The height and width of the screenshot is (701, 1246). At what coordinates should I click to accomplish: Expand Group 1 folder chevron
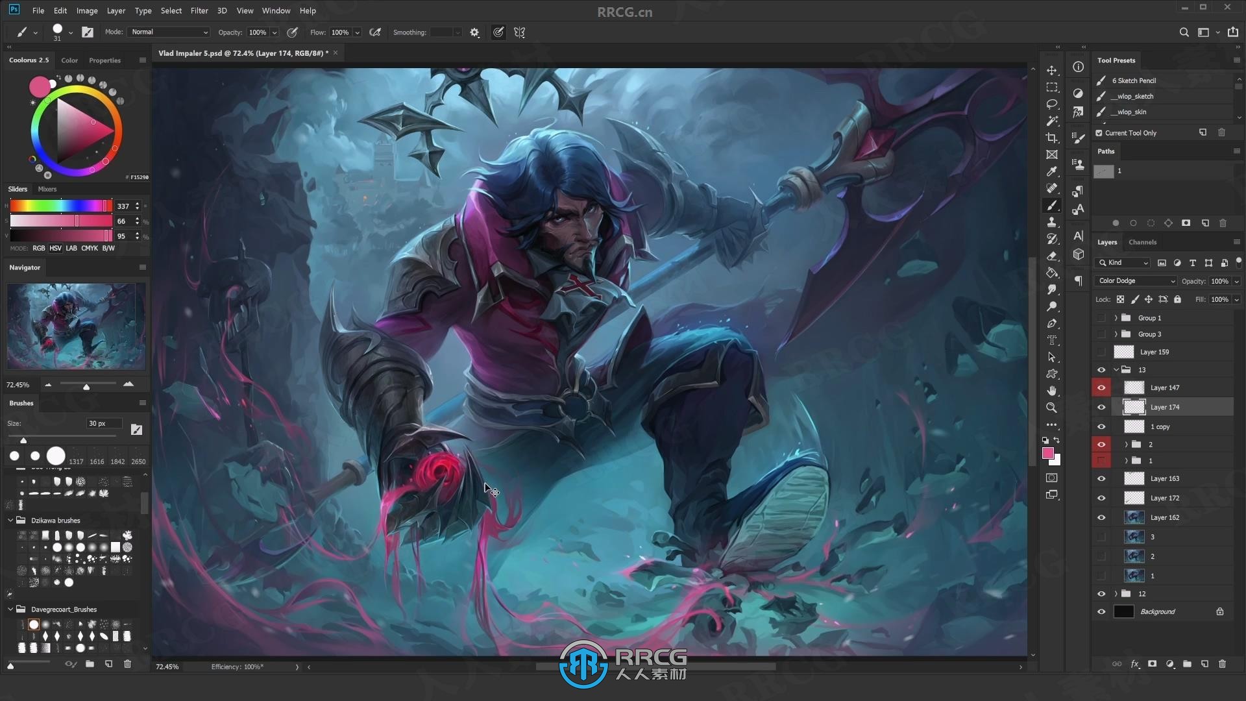[x=1116, y=318]
